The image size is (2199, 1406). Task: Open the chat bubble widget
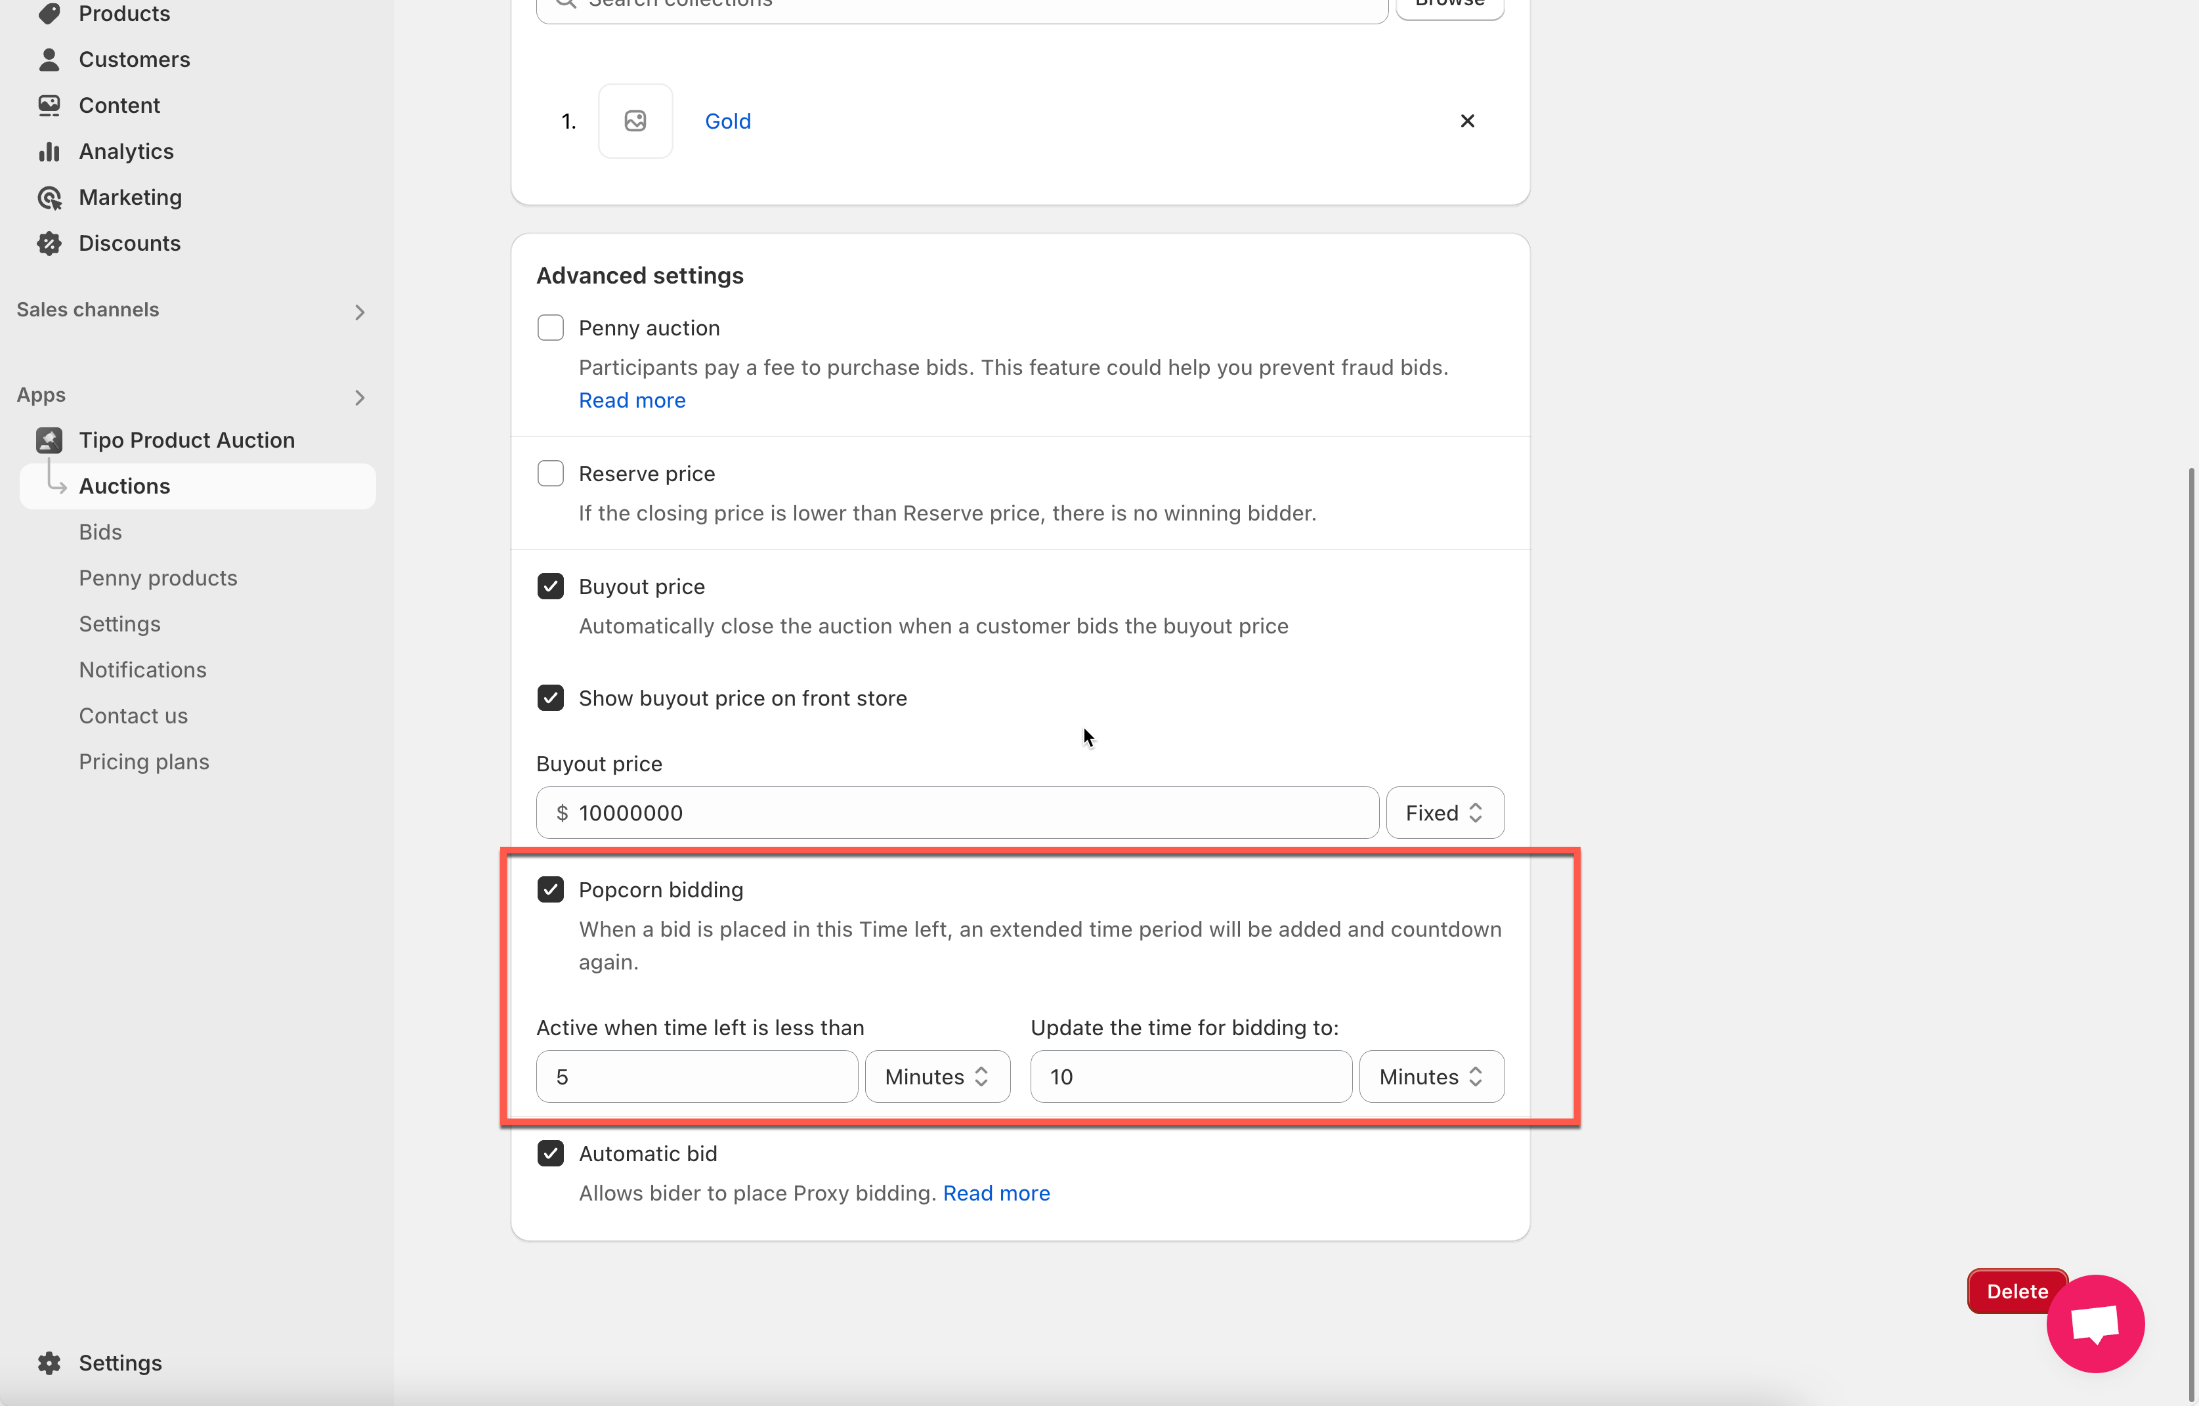pyautogui.click(x=2095, y=1323)
